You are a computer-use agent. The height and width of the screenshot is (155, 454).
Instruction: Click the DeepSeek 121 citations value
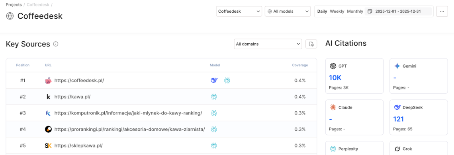click(x=398, y=119)
